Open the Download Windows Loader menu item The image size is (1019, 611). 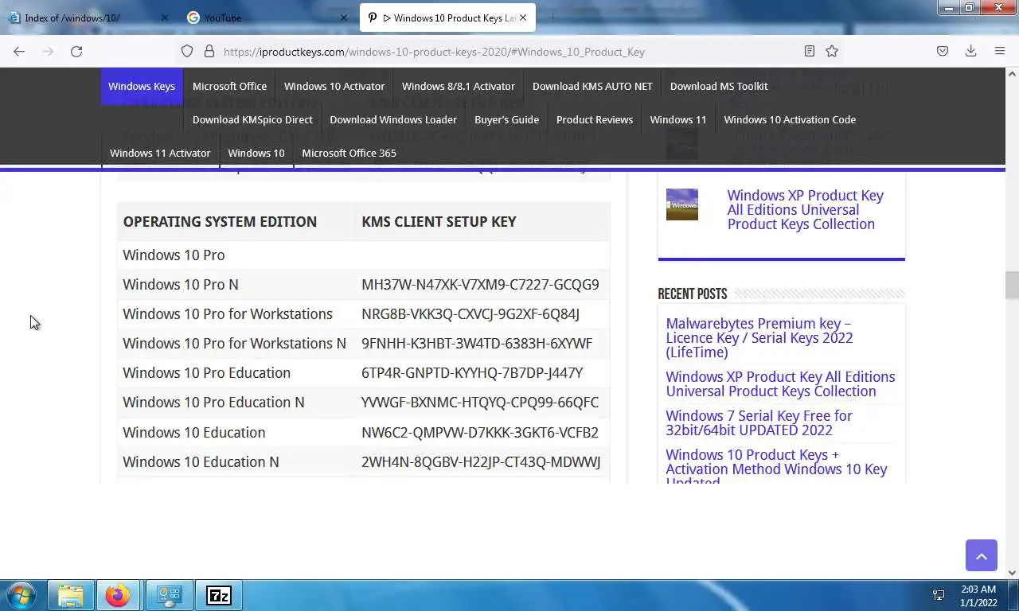[393, 119]
